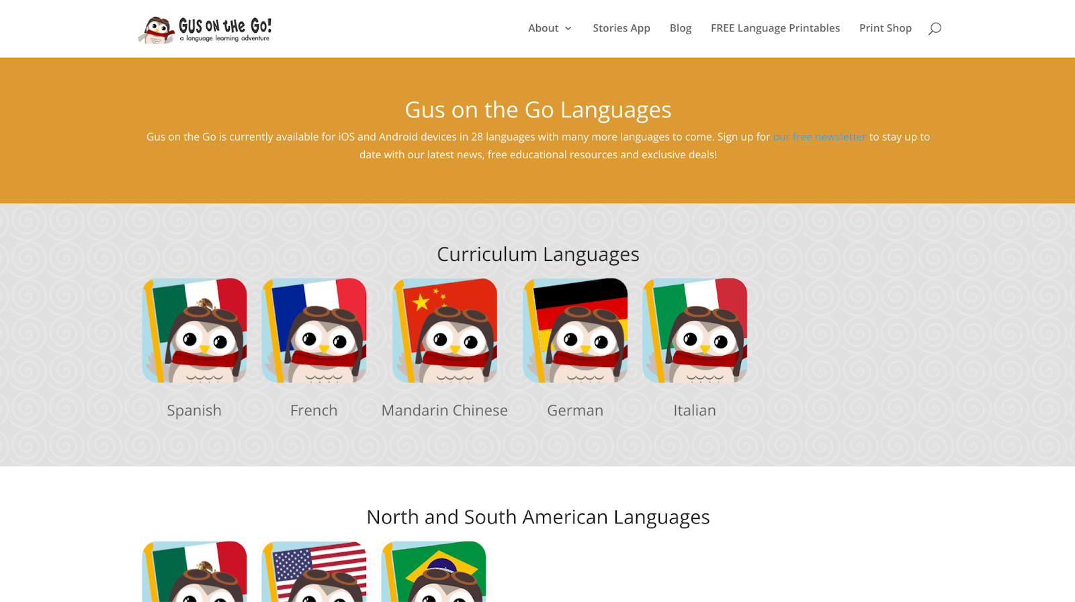This screenshot has width=1075, height=602.
Task: Open the About menu item
Action: (543, 28)
